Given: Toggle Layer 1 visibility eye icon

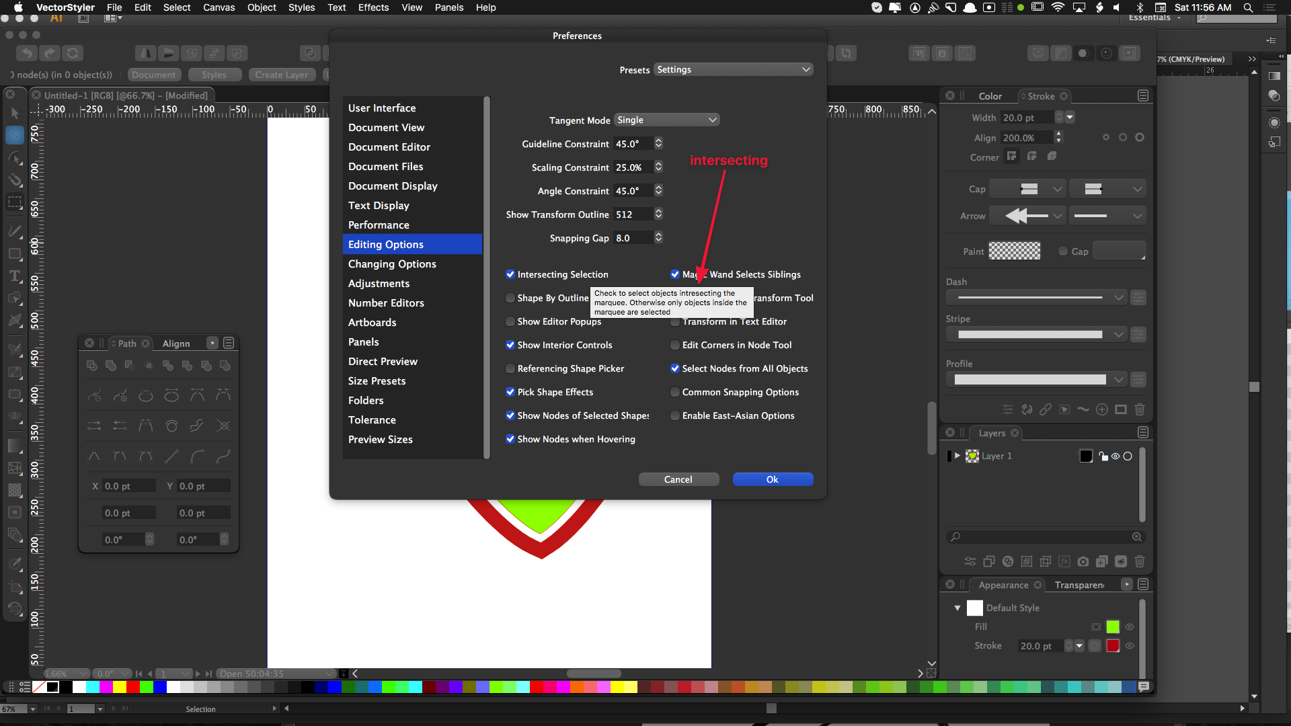Looking at the screenshot, I should pyautogui.click(x=1116, y=456).
